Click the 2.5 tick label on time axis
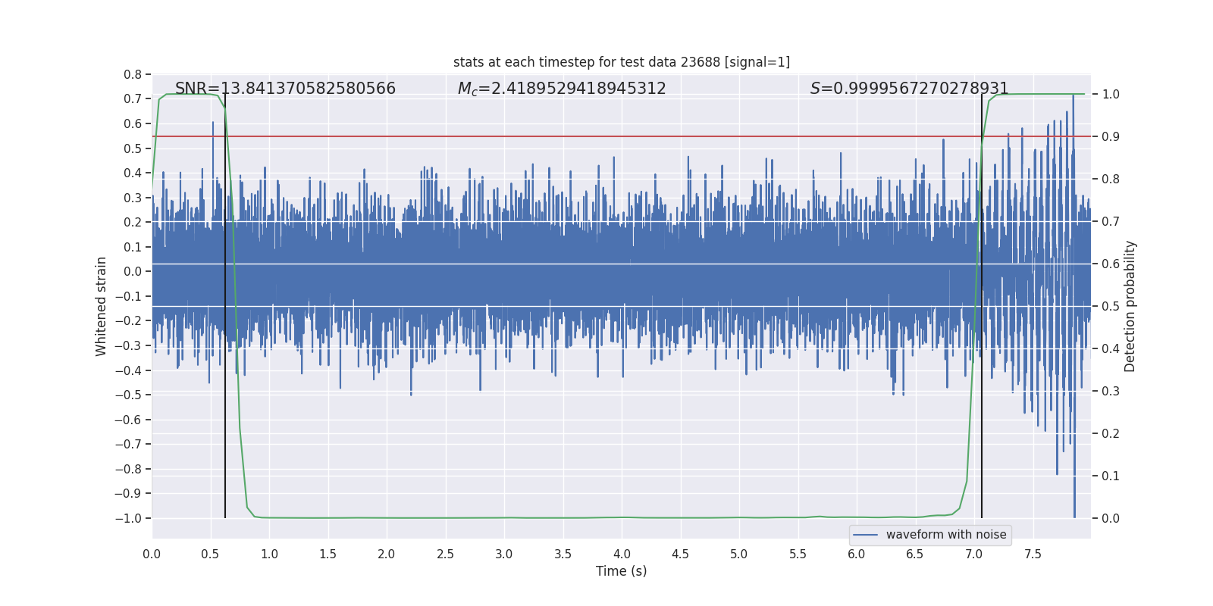 coord(445,554)
